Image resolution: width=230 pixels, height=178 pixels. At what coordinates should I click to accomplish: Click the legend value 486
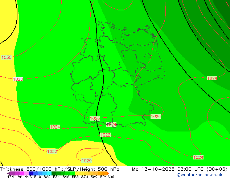(x=19, y=177)
